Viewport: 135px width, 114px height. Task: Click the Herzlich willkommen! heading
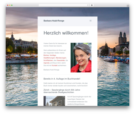[66, 33]
